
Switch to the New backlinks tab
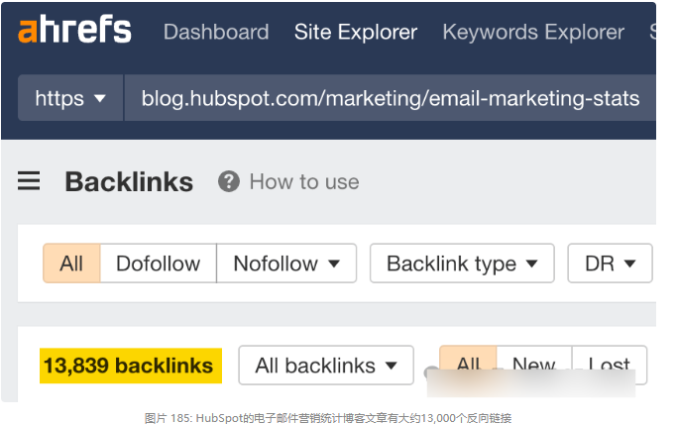(533, 366)
